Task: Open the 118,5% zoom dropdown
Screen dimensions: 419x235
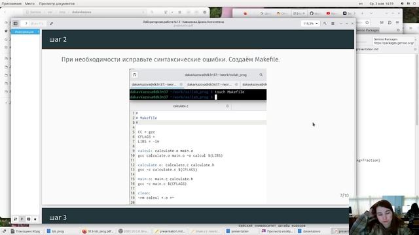Action: (310, 23)
